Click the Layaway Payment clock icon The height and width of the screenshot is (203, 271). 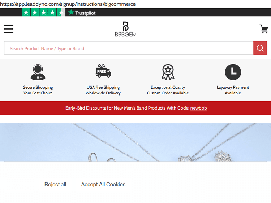[233, 72]
